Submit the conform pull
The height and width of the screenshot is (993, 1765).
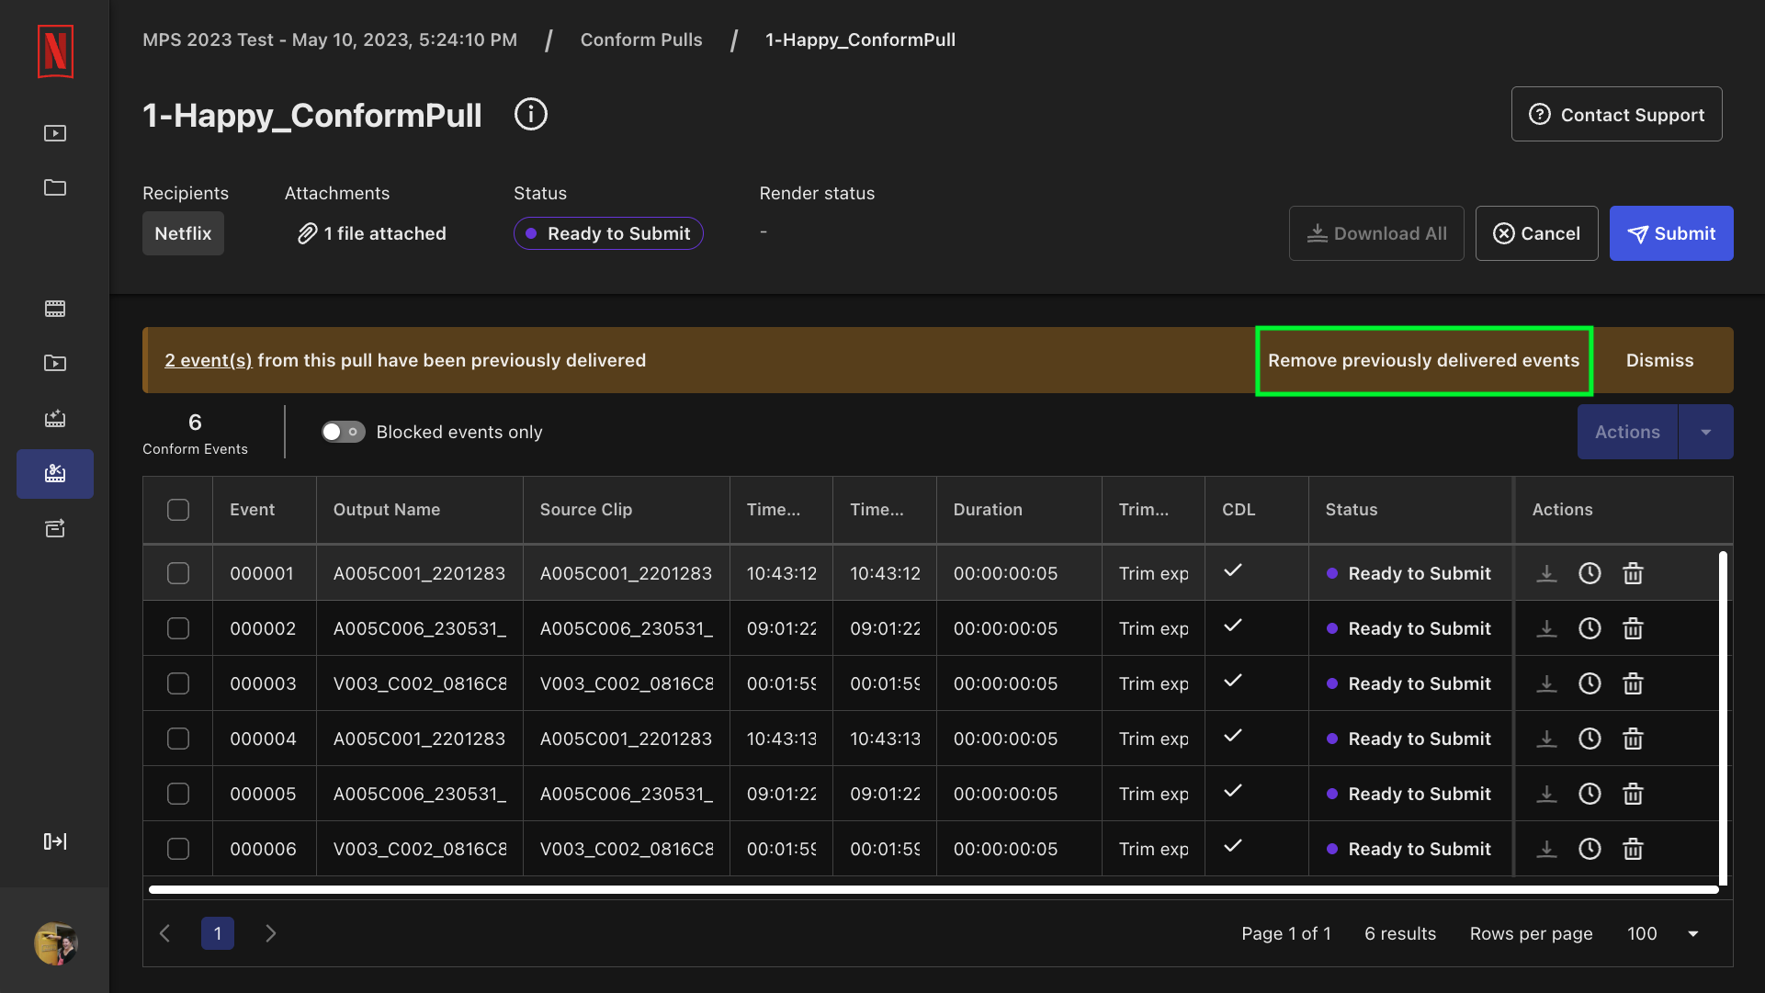tap(1671, 233)
